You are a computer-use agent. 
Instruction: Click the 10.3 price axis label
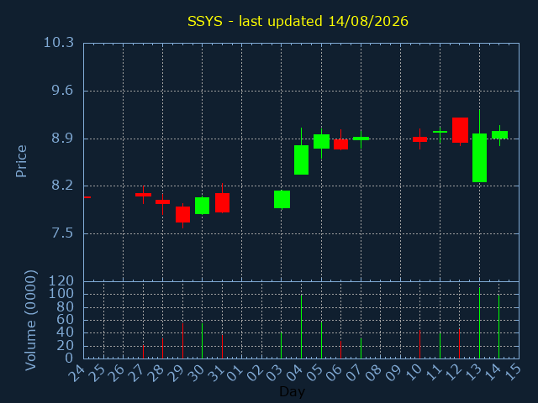pyautogui.click(x=58, y=43)
